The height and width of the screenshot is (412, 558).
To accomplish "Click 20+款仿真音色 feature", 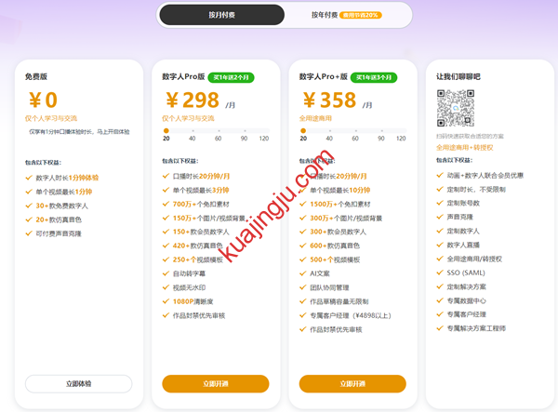I will click(59, 219).
